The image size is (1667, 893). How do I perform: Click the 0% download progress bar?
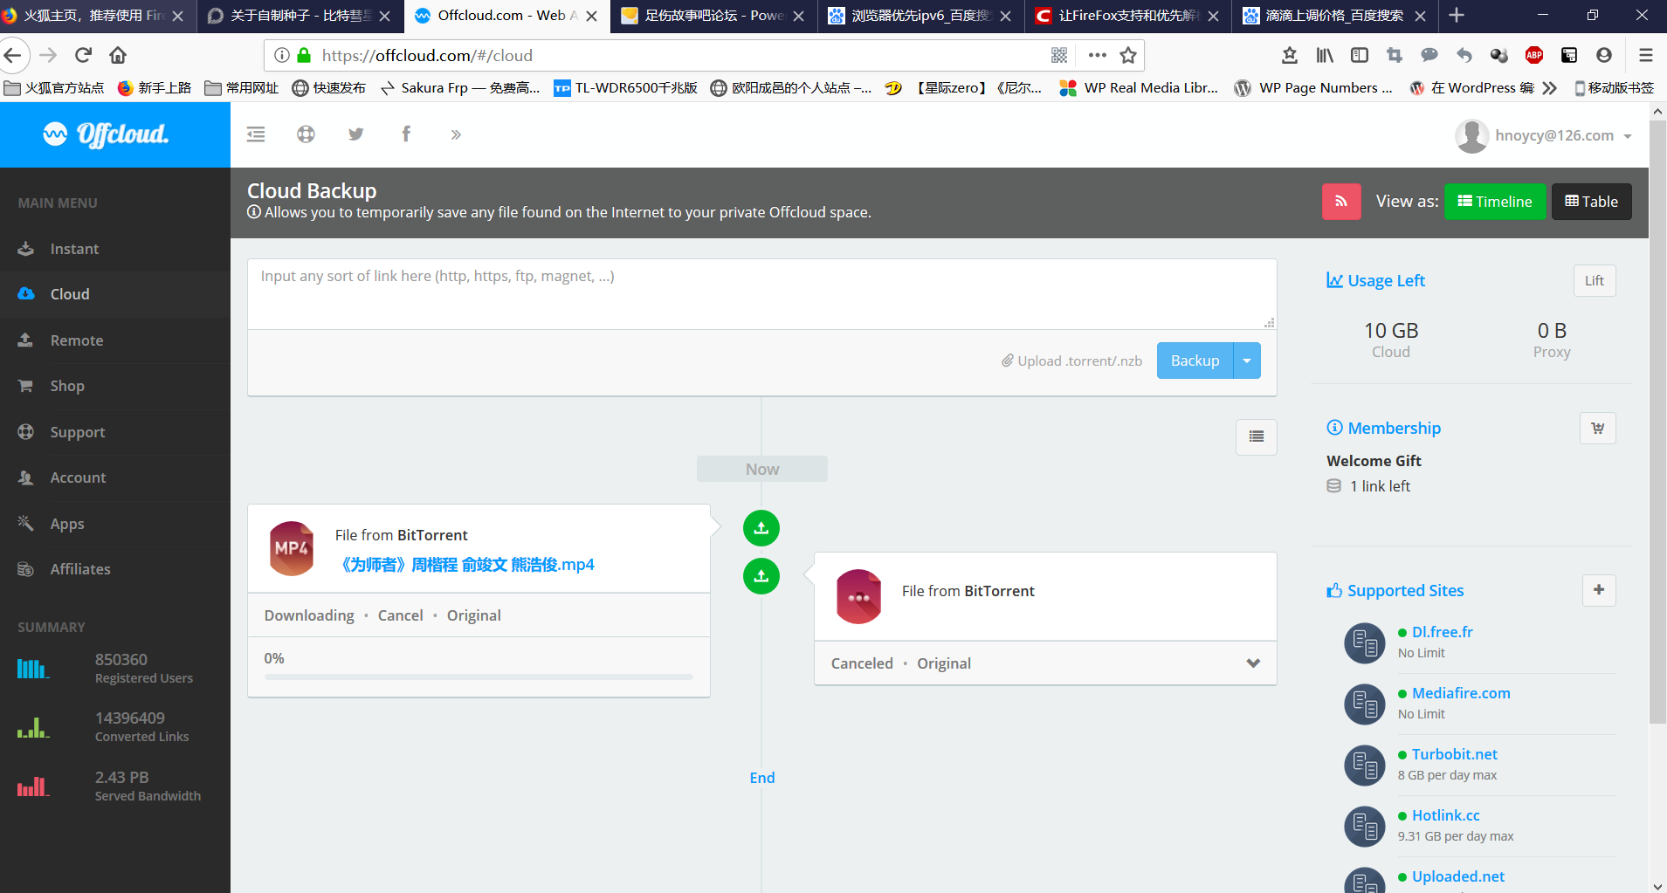[479, 677]
